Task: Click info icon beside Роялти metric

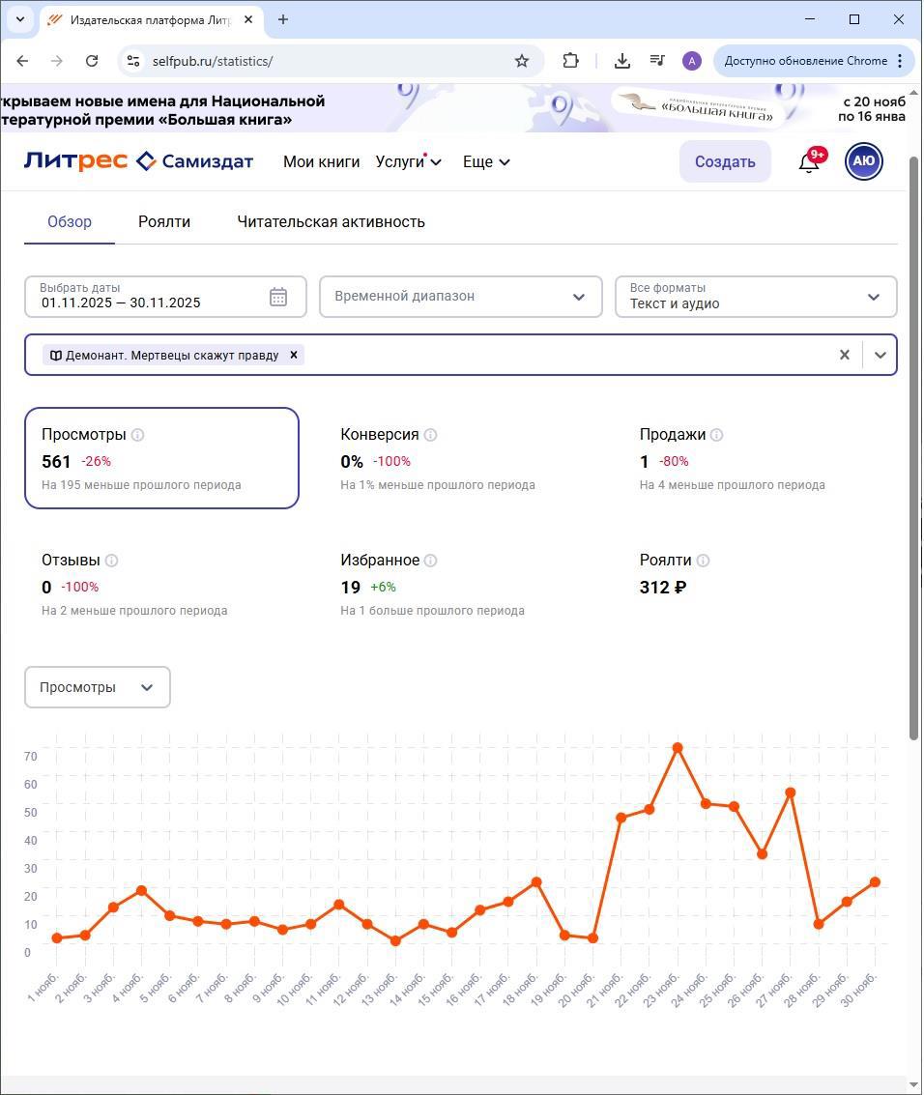Action: 703,561
